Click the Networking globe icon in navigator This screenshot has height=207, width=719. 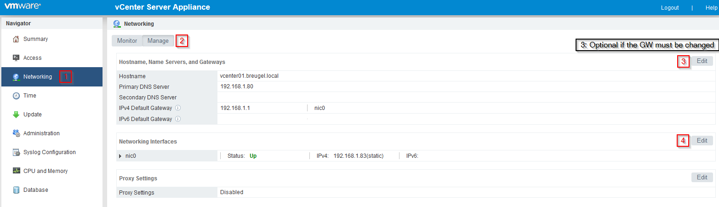16,77
